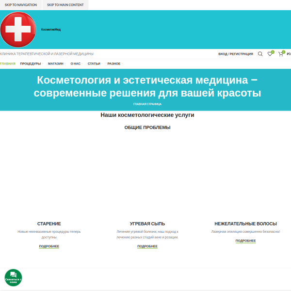Click Skip to Main Content link
The width and height of the screenshot is (291, 291).
coord(65,5)
